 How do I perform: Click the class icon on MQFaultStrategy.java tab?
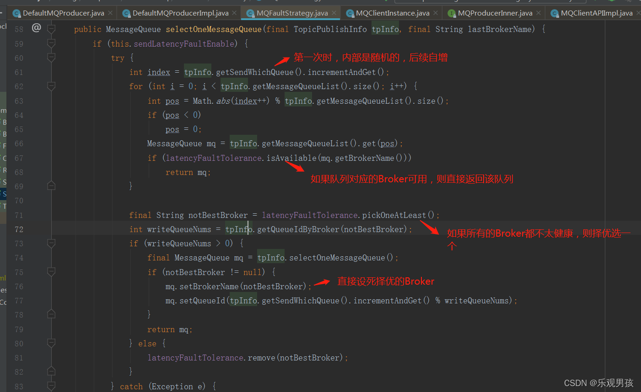250,13
